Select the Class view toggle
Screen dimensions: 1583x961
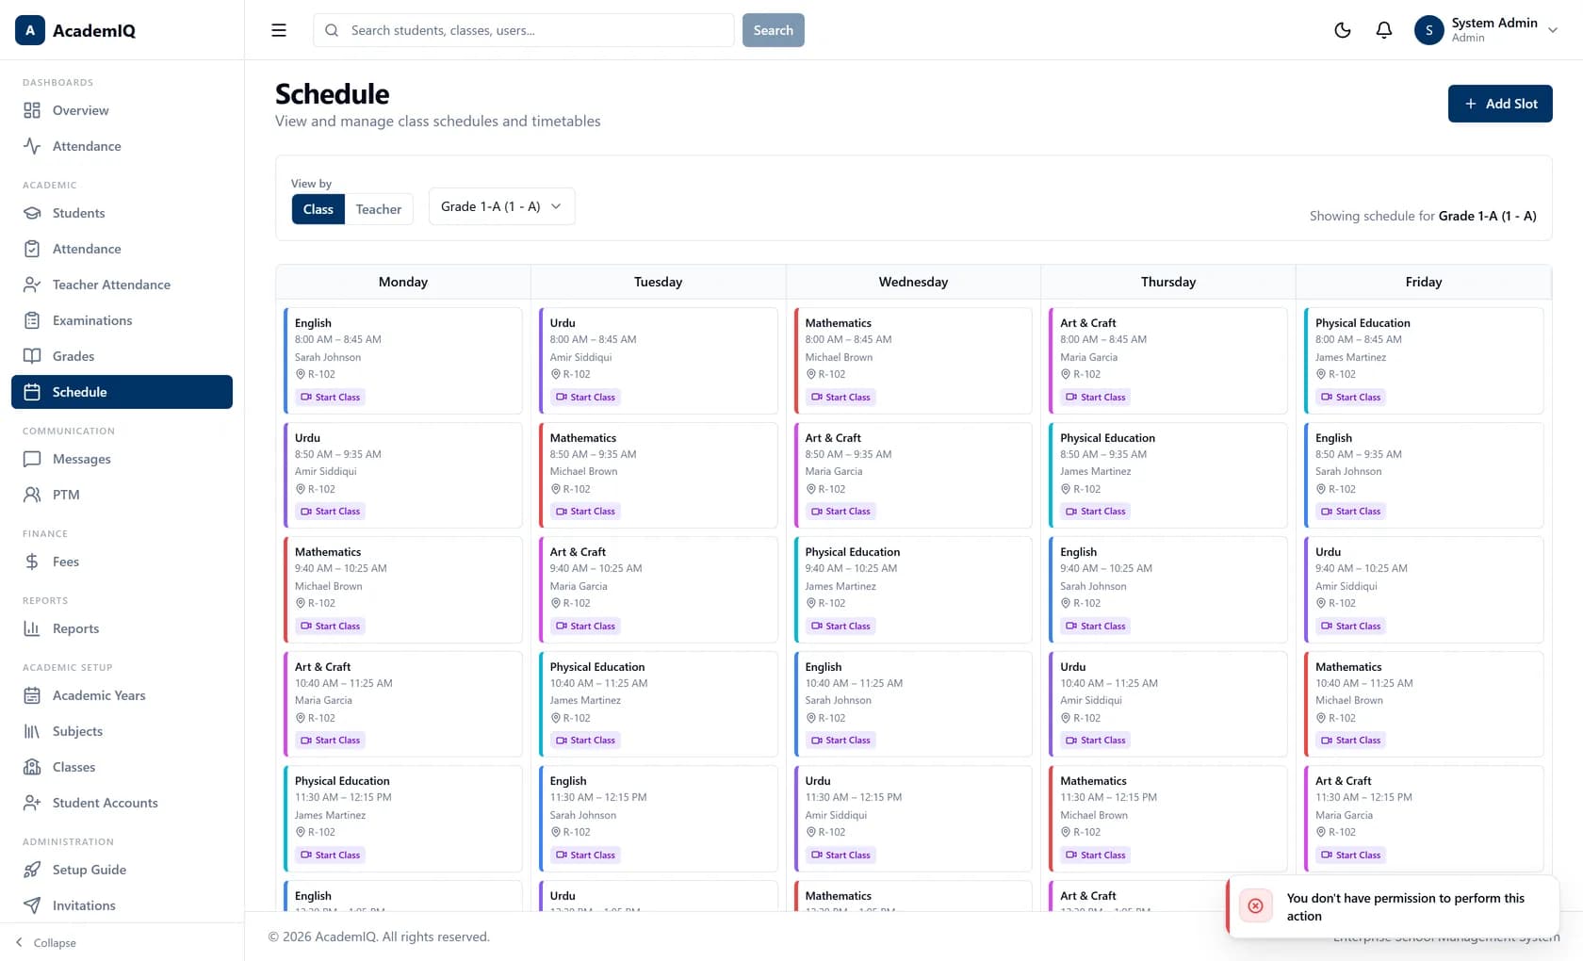click(x=318, y=209)
